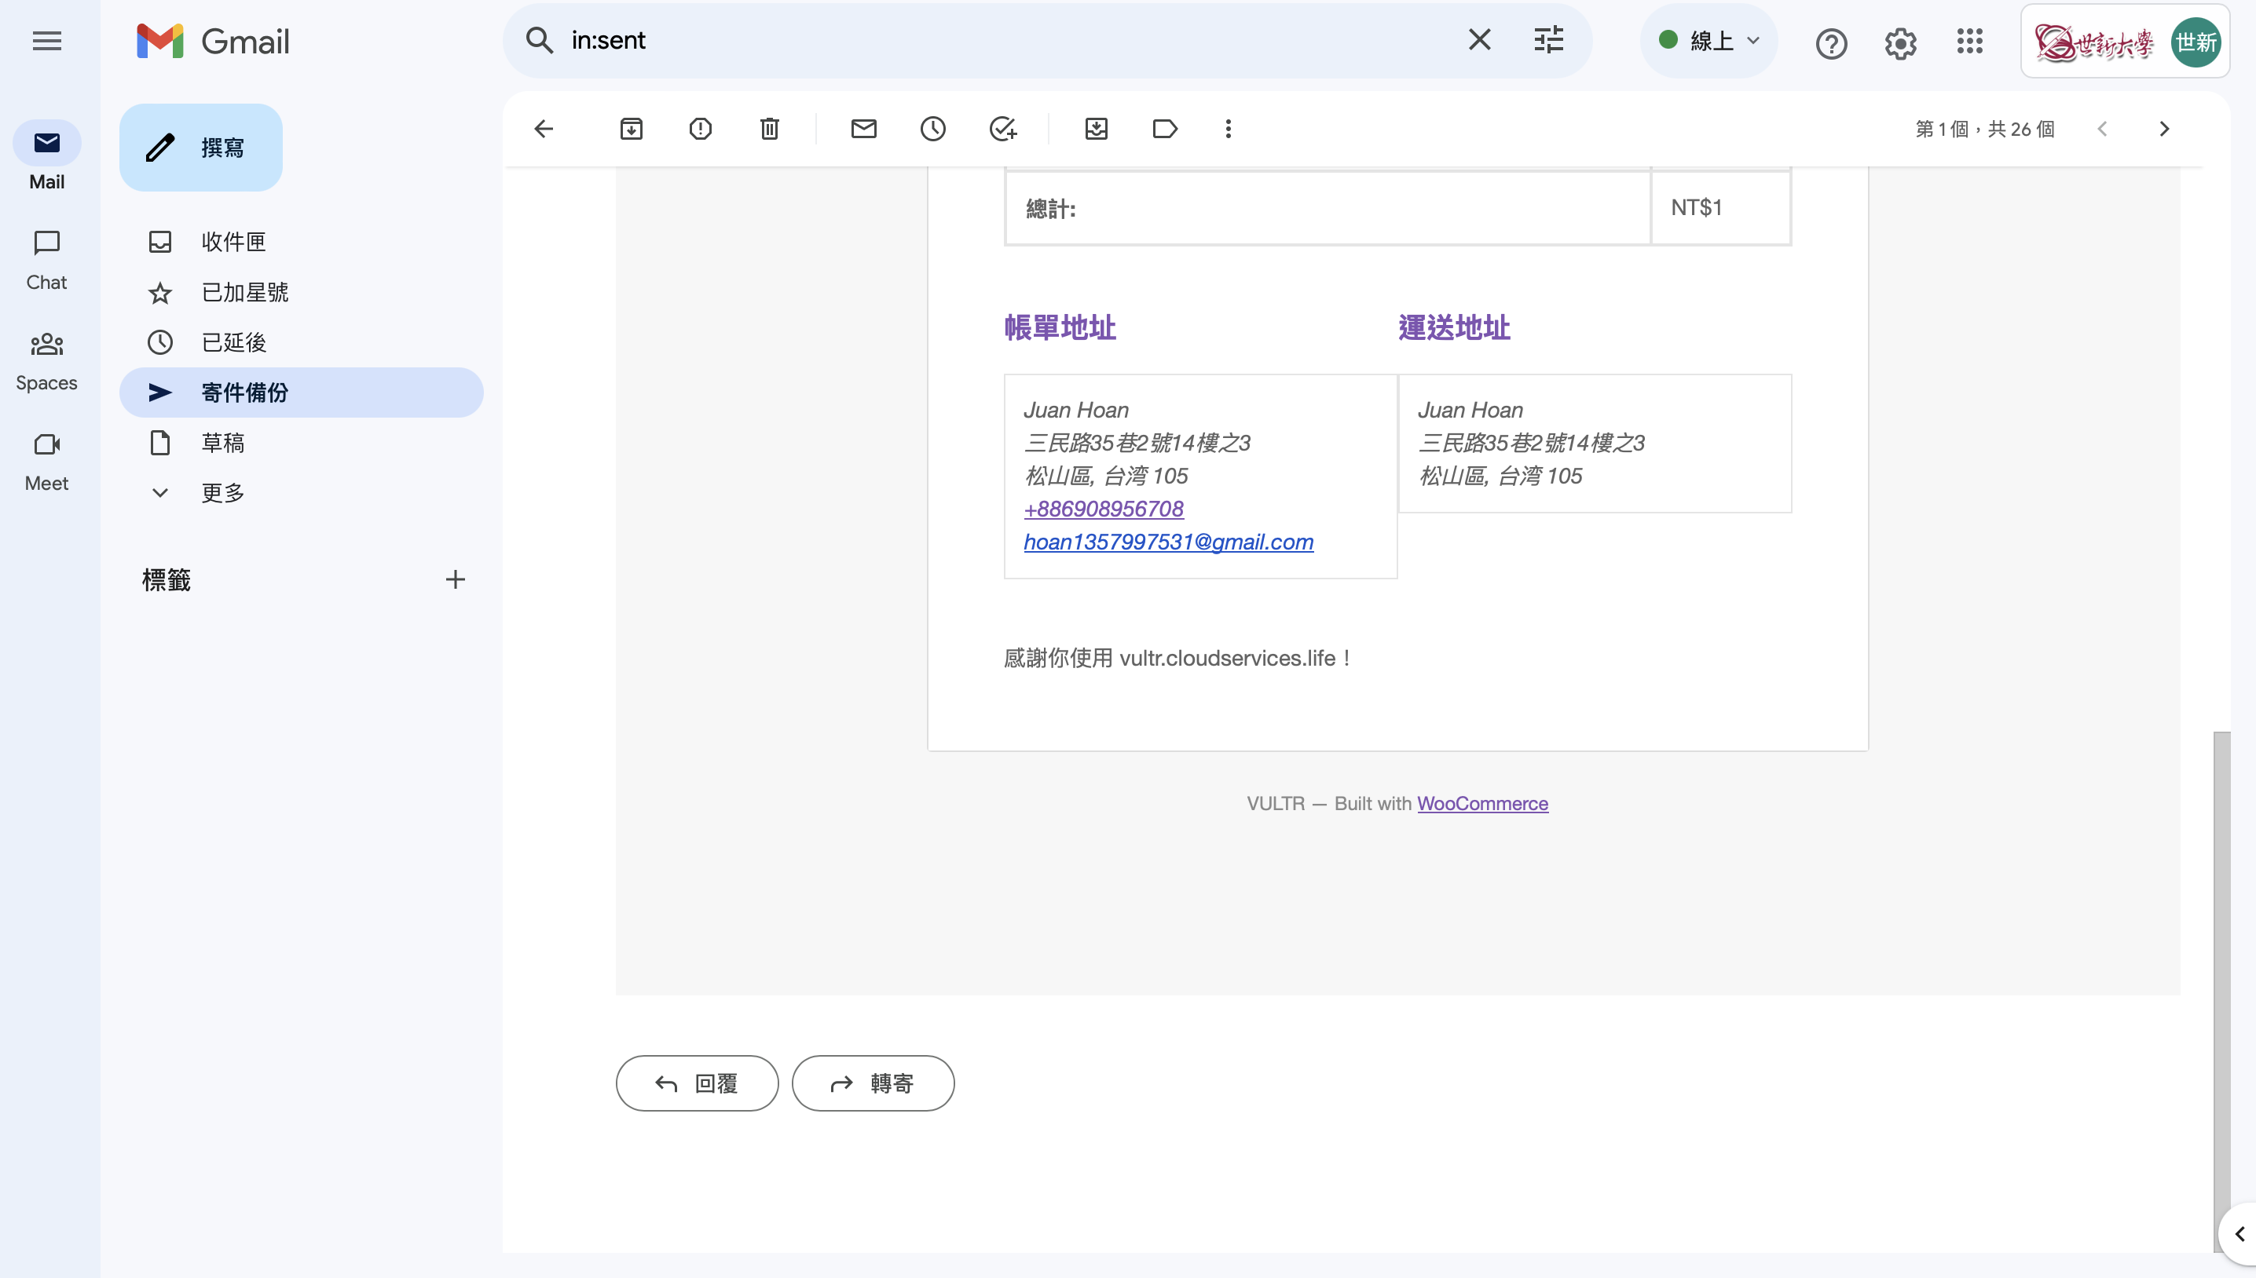Move to inbox icon in toolbar
Image resolution: width=2256 pixels, height=1278 pixels.
point(1096,129)
